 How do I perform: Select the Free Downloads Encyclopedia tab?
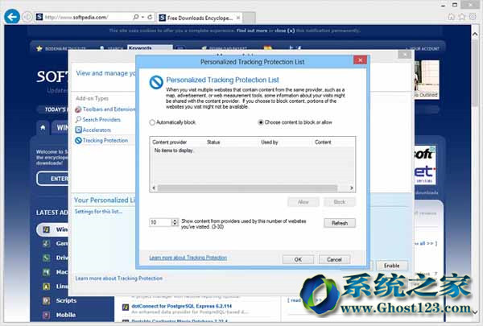tap(200, 18)
